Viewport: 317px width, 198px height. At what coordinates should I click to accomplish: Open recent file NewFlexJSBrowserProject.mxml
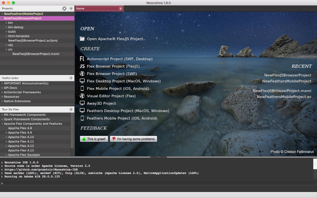(x=282, y=91)
